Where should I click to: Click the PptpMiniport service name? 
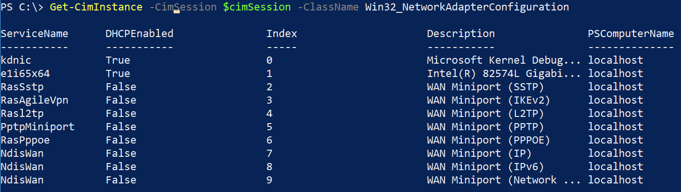point(38,127)
